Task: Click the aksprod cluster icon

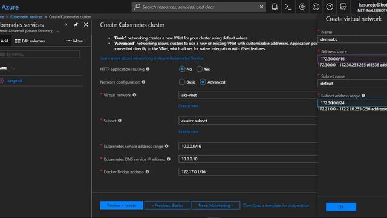Action: point(2,81)
